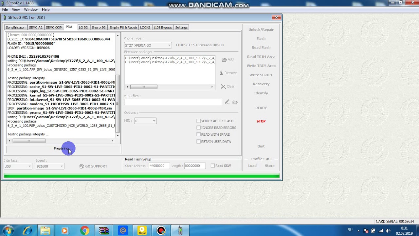Click the Remove package scissors icon
The height and width of the screenshot is (236, 419).
pos(221,73)
